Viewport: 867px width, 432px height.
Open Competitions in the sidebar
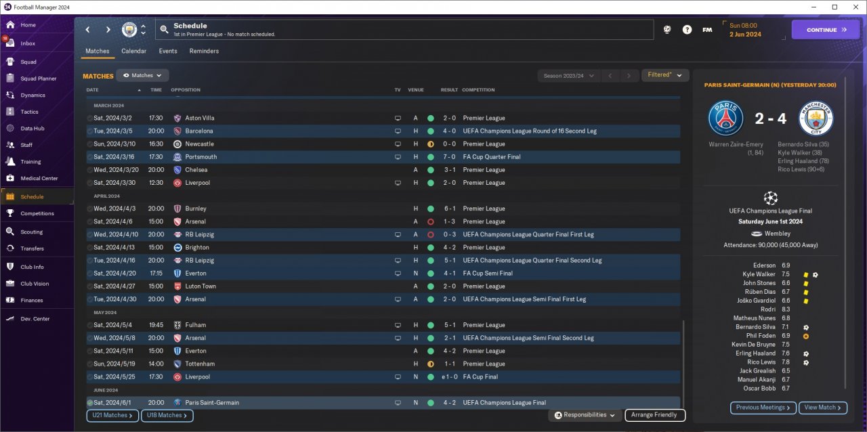coord(37,213)
